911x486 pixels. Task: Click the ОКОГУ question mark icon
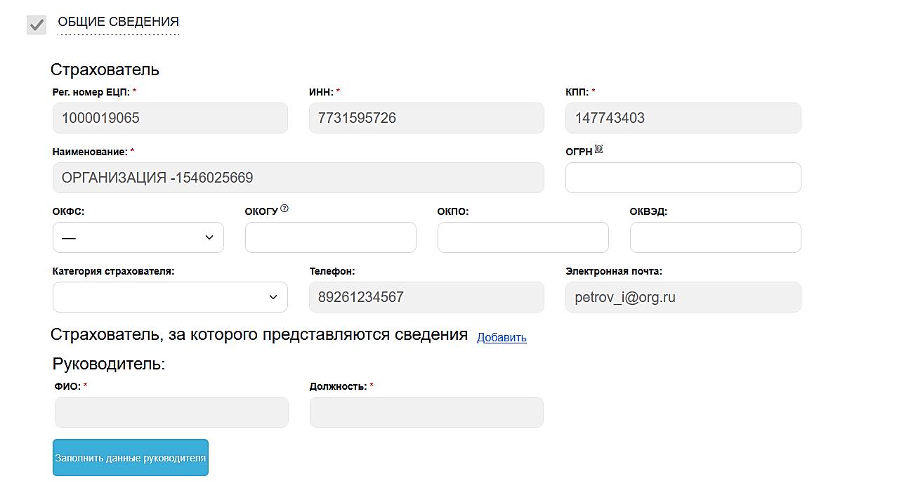point(284,209)
